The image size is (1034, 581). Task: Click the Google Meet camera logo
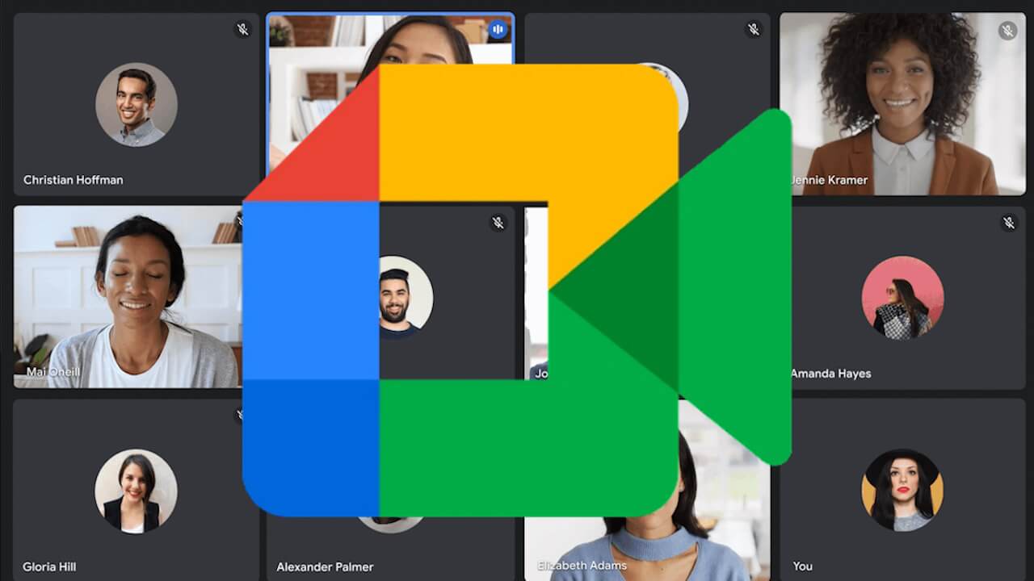tap(517, 290)
